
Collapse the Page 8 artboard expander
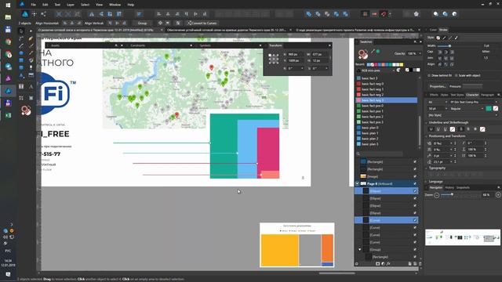357,184
